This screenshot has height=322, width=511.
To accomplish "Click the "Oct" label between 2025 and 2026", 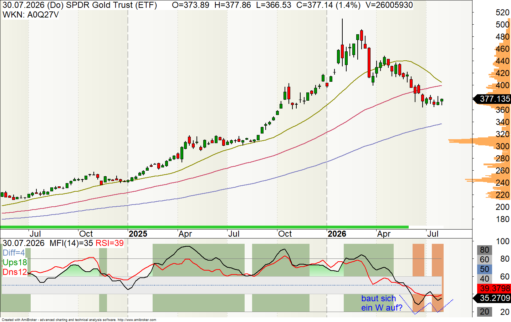I will (x=285, y=234).
